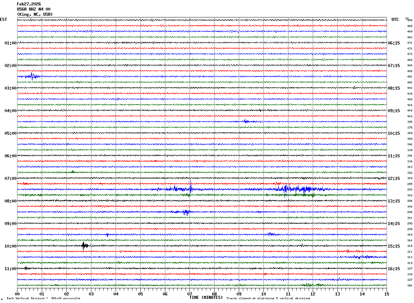Click the DC value '303'

[410, 167]
